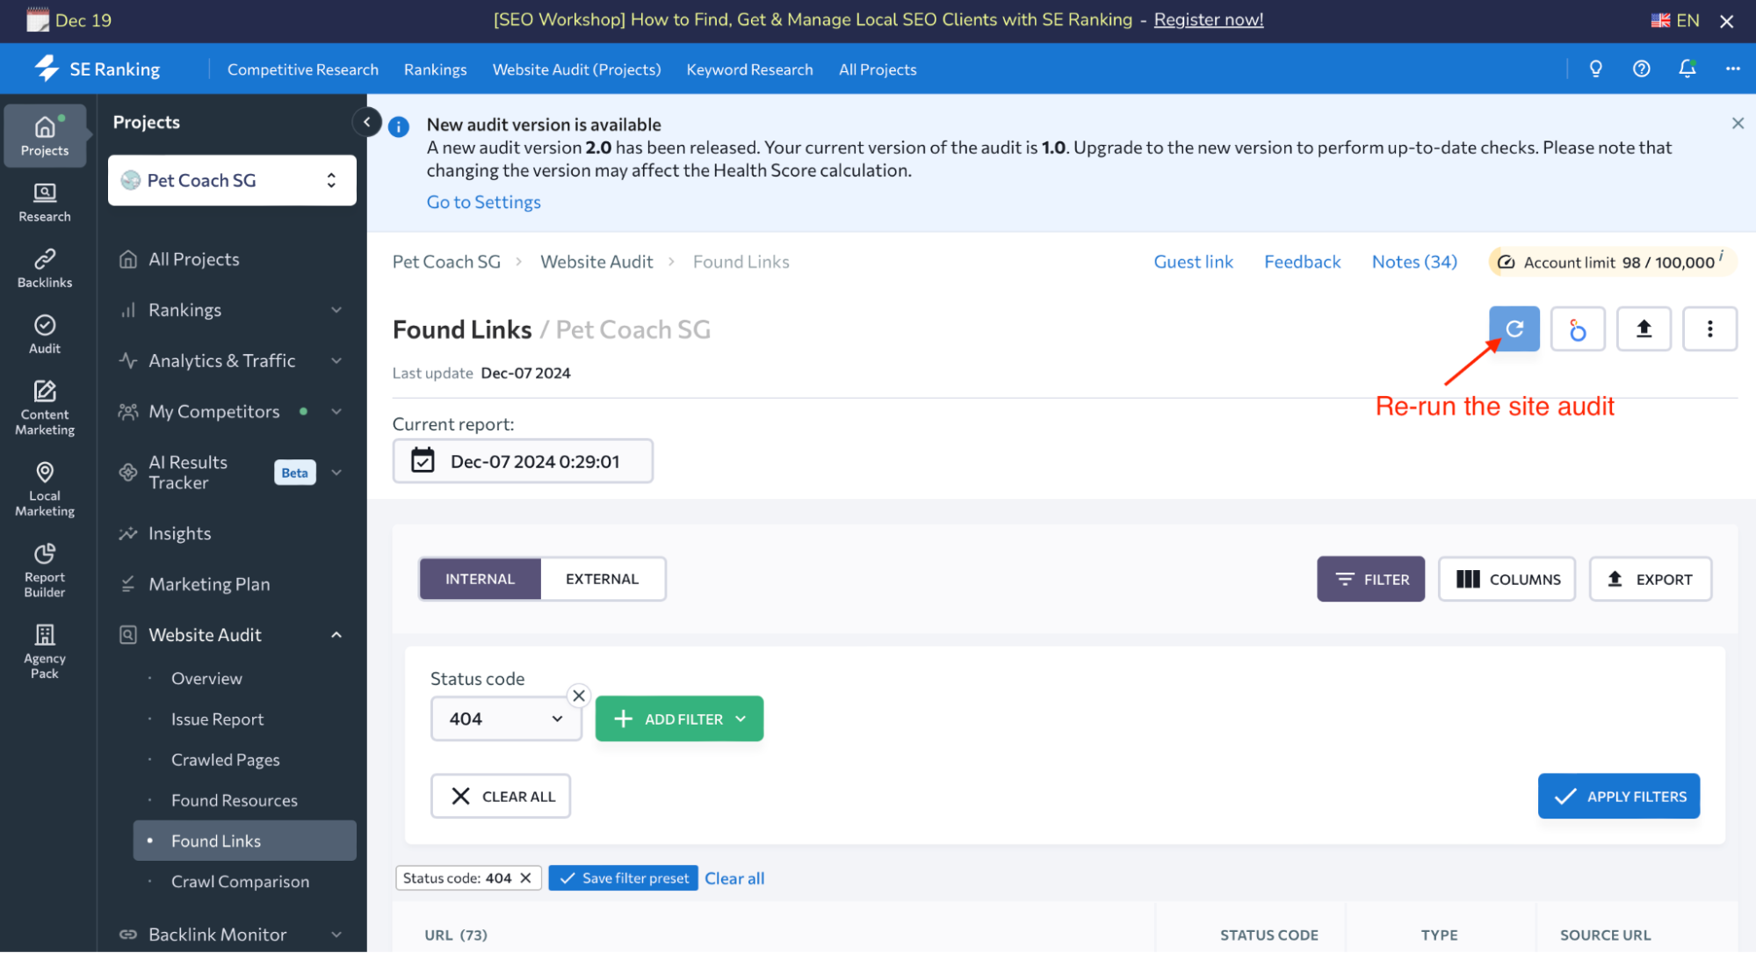The width and height of the screenshot is (1756, 953).
Task: Click the Backlinks sidebar icon
Action: (x=45, y=269)
